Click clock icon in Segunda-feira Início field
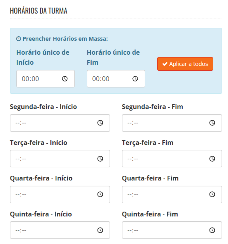The height and width of the screenshot is (244, 228). click(x=100, y=123)
